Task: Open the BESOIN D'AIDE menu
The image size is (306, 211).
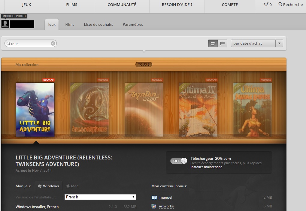Action: [x=177, y=4]
